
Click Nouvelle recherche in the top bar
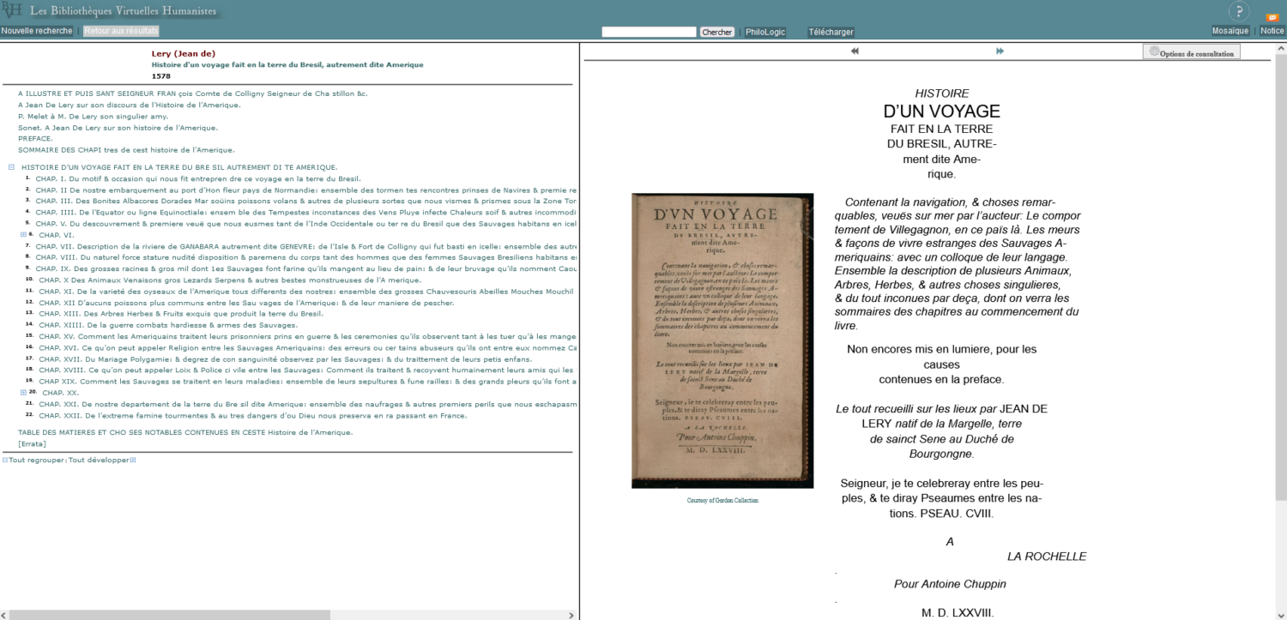click(x=37, y=31)
